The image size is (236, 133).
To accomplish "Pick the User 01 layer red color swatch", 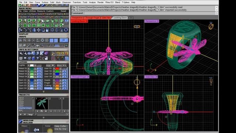I will (x=57, y=68).
